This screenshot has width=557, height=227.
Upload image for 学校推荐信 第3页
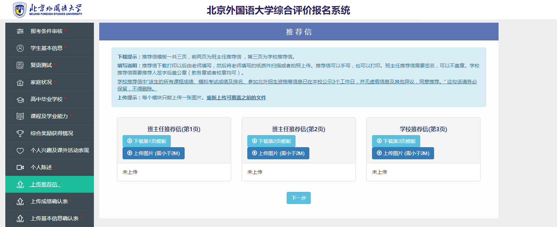[x=403, y=153]
